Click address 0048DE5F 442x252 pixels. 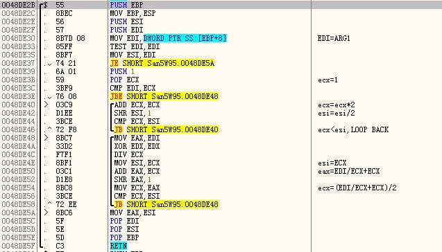pyautogui.click(x=18, y=246)
